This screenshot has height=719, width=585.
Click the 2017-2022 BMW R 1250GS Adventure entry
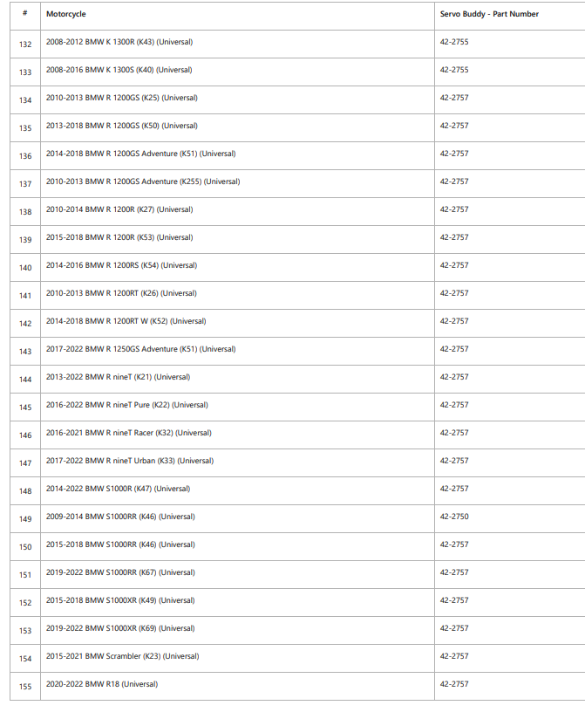(140, 349)
